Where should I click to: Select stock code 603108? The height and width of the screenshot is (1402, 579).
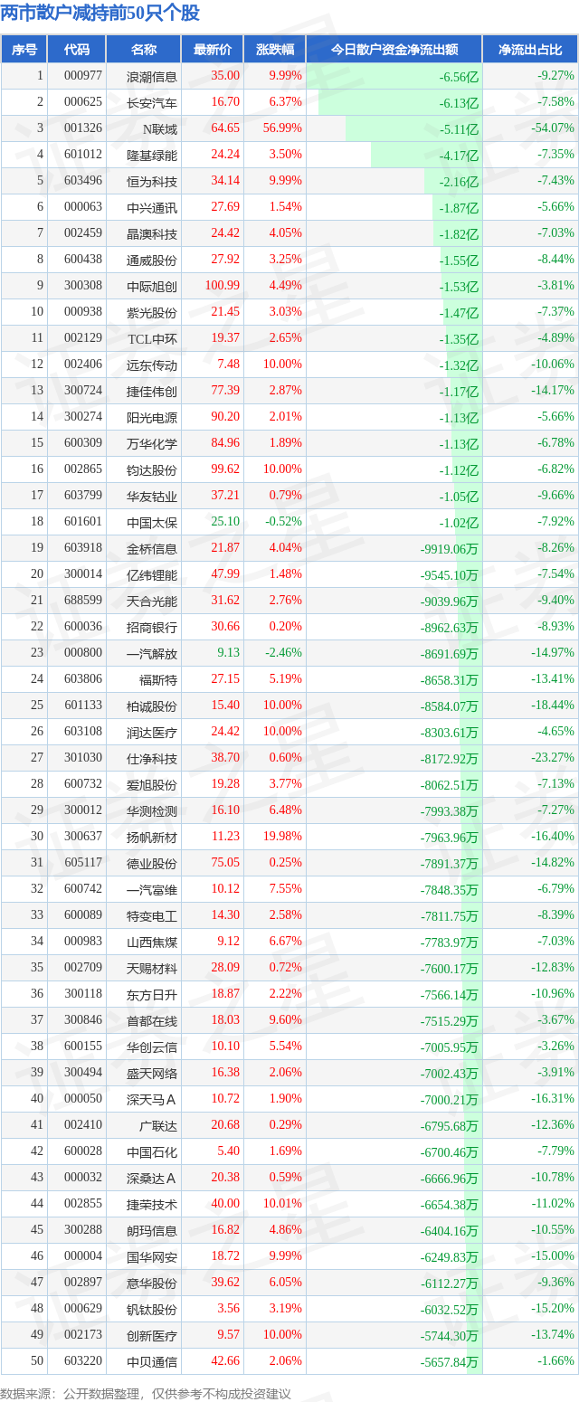pyautogui.click(x=83, y=732)
